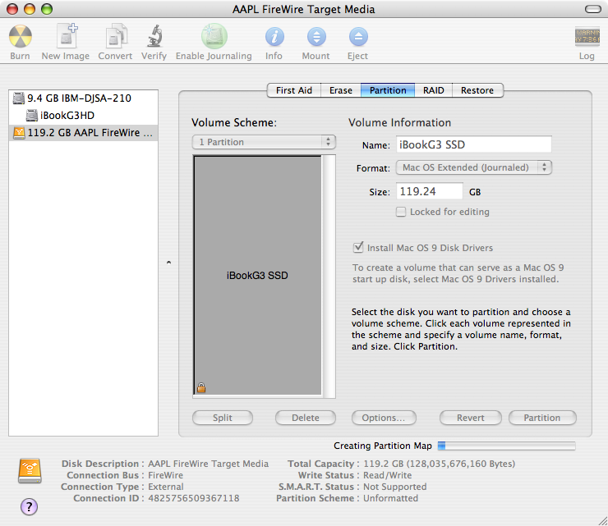Switch to the First Aid tab
This screenshot has height=526, width=608.
click(294, 90)
